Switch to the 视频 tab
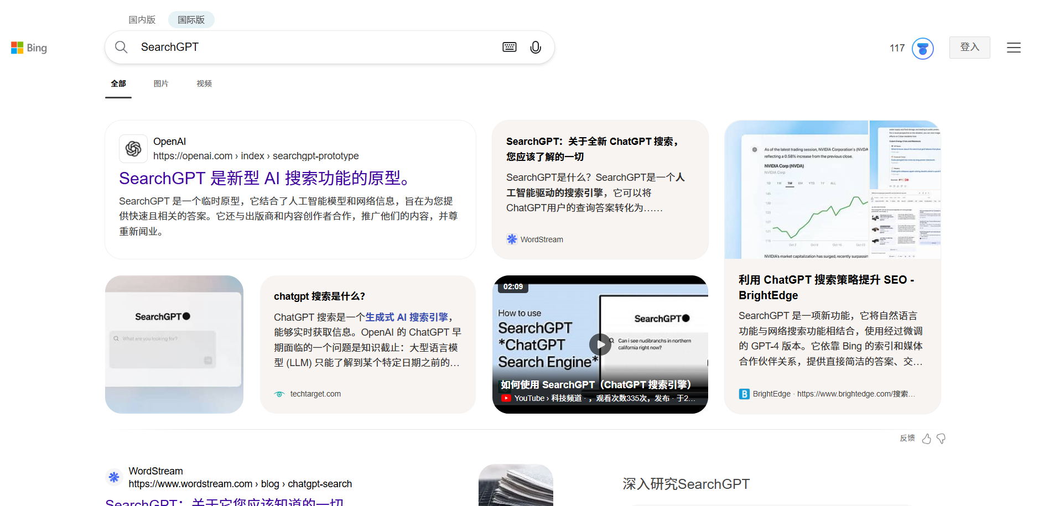1044x506 pixels. tap(204, 83)
